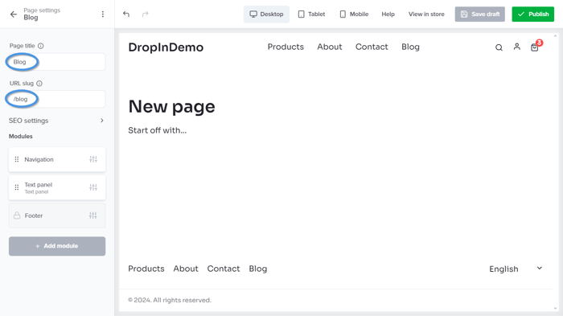This screenshot has height=316, width=563.
Task: Switch to Tablet preview
Action: 312,14
